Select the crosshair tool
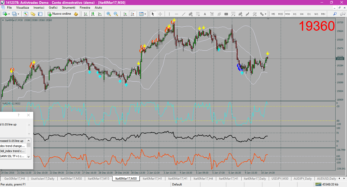 tap(160, 14)
